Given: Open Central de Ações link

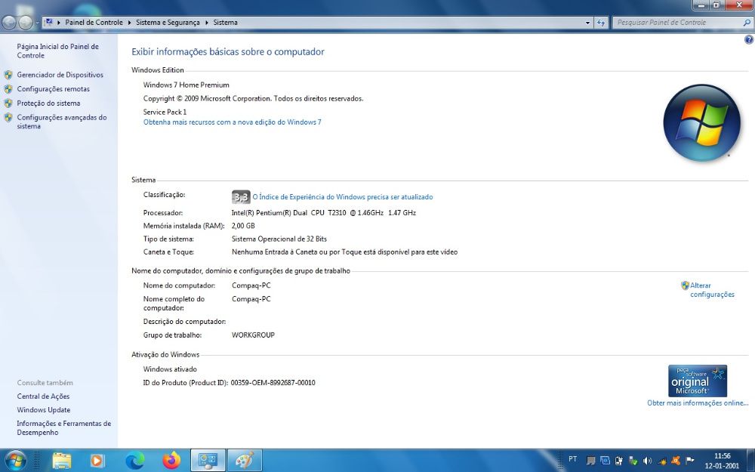Looking at the screenshot, I should click(x=43, y=396).
